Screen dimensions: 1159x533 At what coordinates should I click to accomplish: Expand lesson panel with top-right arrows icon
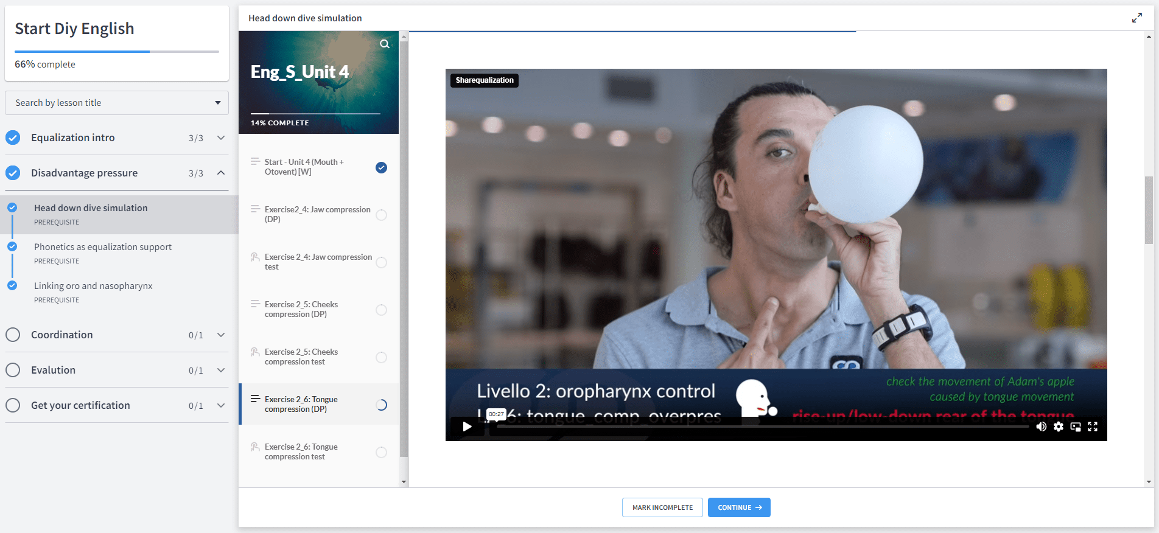(x=1136, y=18)
